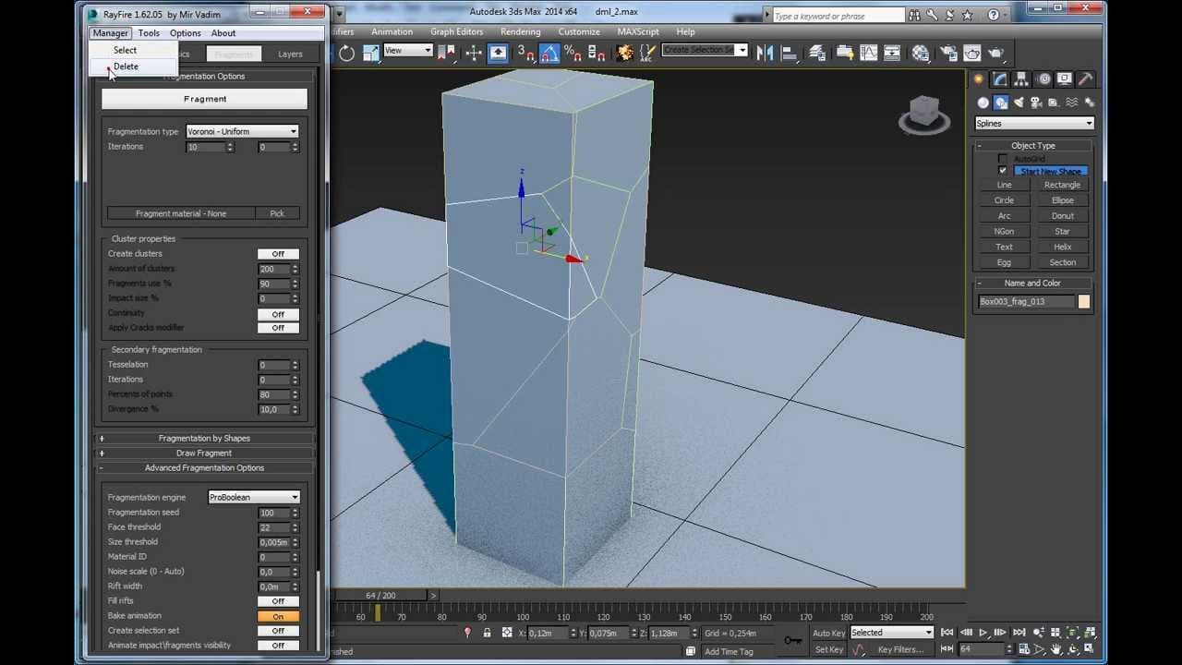Click the object color swatch
Viewport: 1182px width, 665px height.
click(1084, 301)
